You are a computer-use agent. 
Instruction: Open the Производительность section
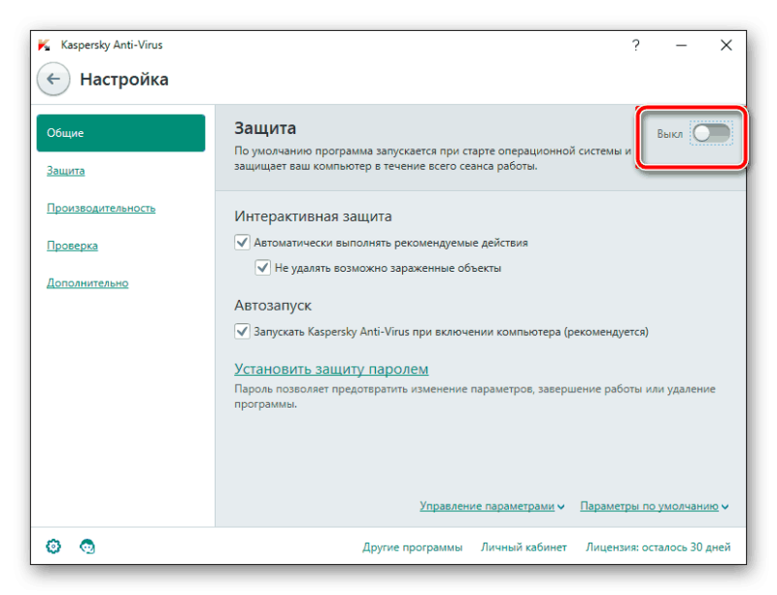(101, 208)
